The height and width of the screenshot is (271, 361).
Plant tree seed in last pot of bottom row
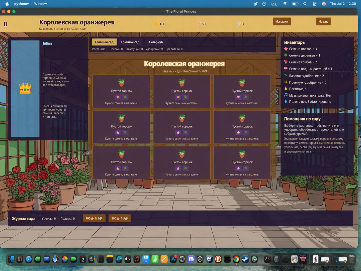click(246, 168)
